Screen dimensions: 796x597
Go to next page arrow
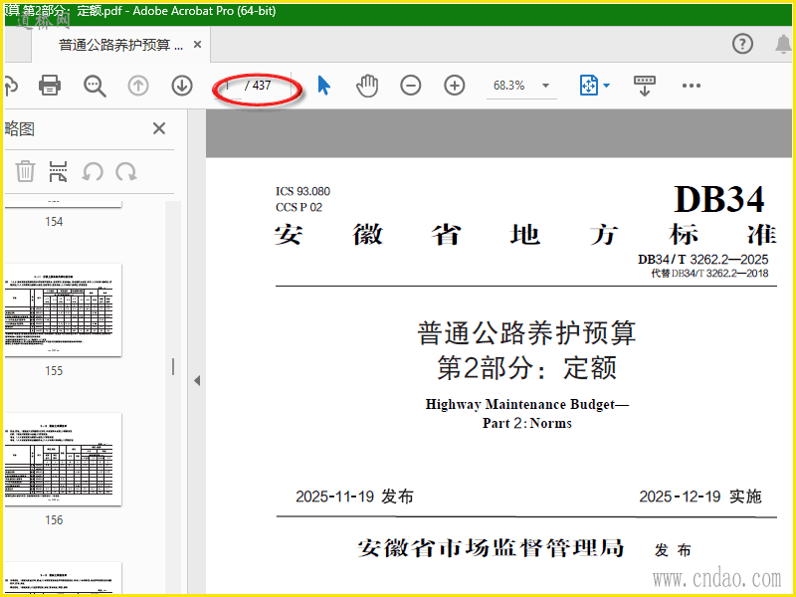pos(181,86)
